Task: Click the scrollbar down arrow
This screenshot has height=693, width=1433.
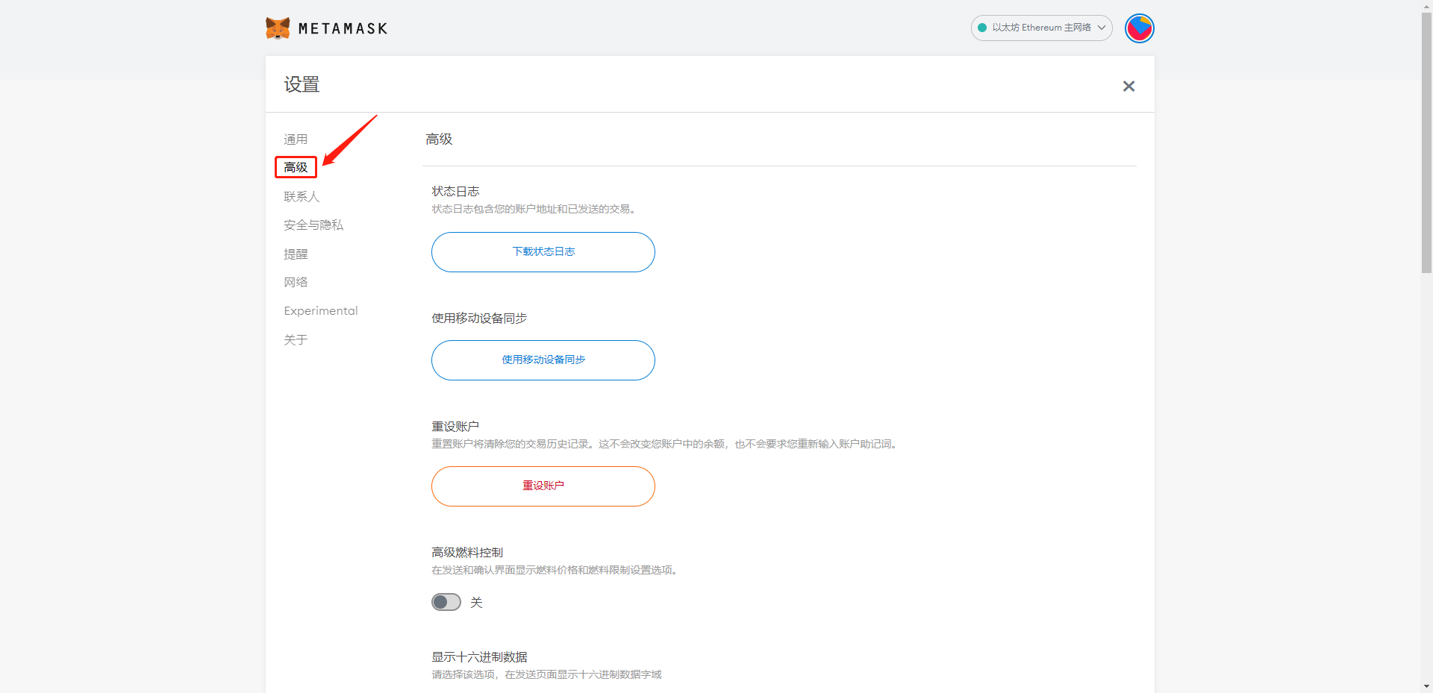Action: tap(1426, 686)
